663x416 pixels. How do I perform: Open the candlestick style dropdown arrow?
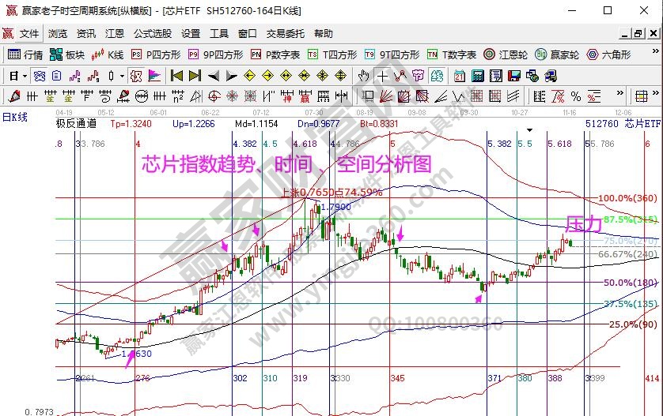point(121,76)
